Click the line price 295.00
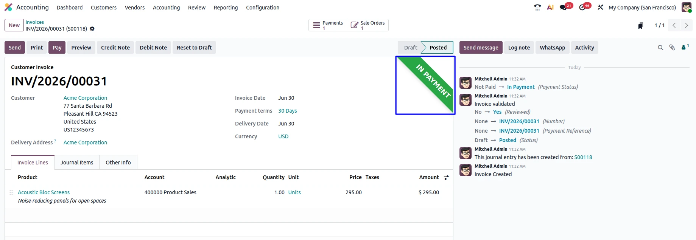This screenshot has width=696, height=240. pos(353,192)
